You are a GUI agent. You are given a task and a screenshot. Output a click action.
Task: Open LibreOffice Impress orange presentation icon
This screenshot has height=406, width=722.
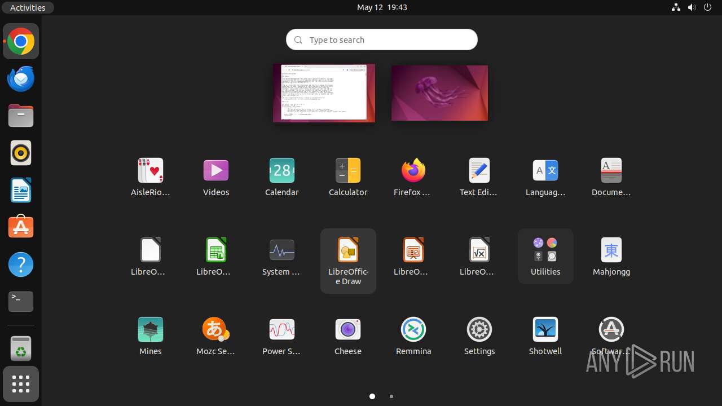pyautogui.click(x=413, y=256)
